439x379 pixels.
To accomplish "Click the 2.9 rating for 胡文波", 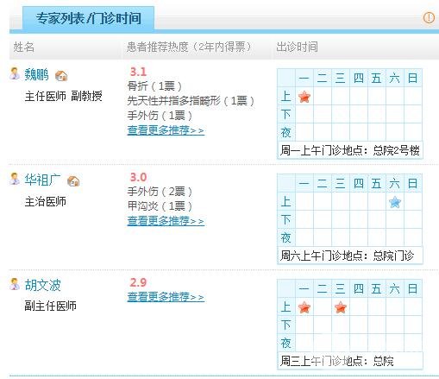I will pyautogui.click(x=138, y=282).
